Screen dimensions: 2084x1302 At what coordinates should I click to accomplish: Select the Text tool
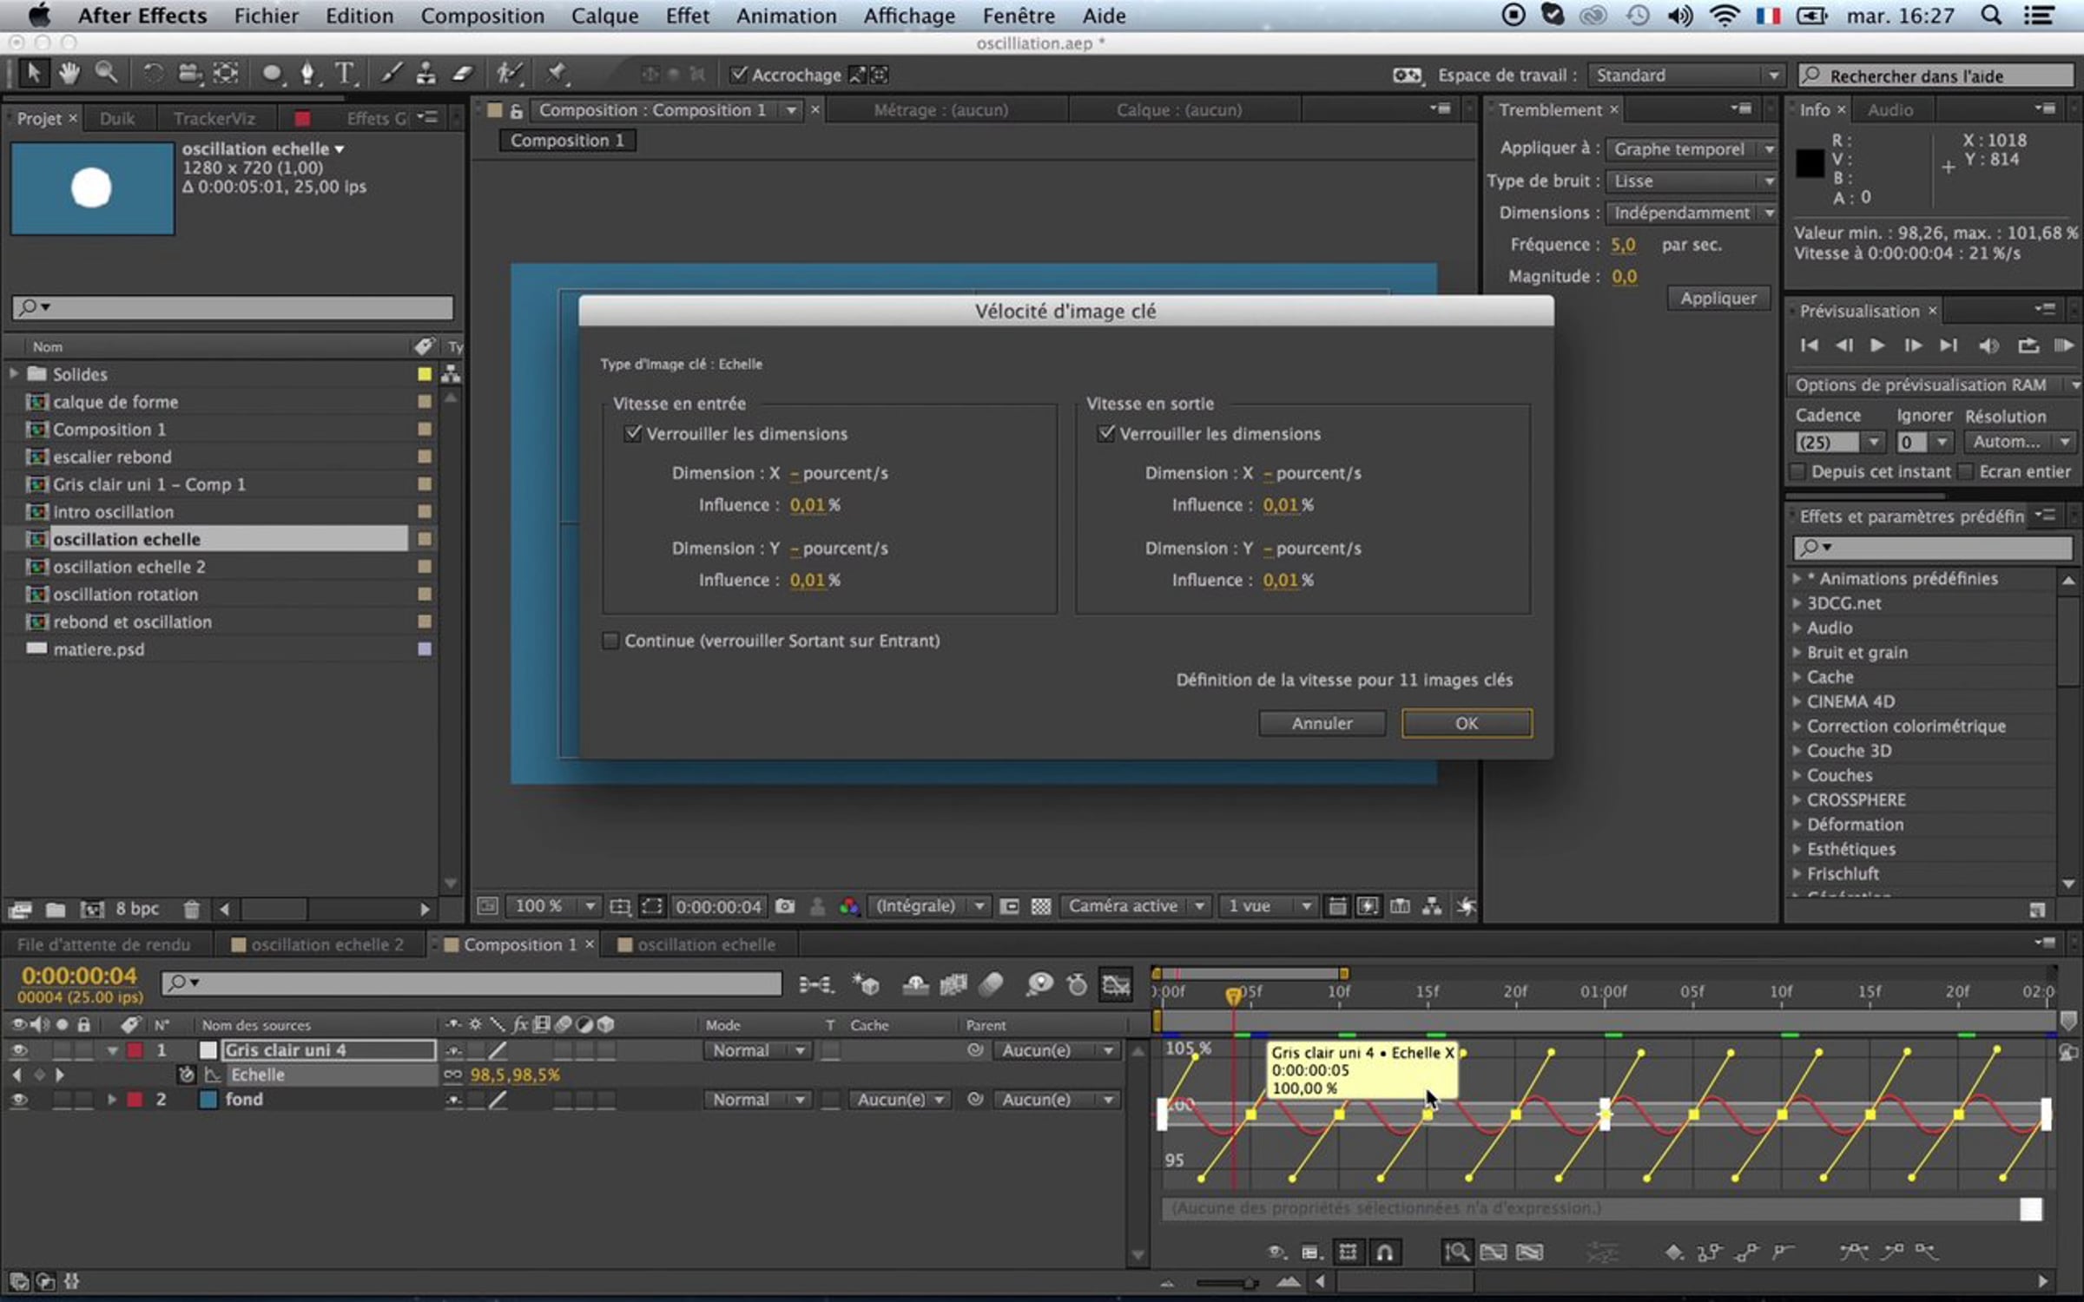(x=345, y=74)
